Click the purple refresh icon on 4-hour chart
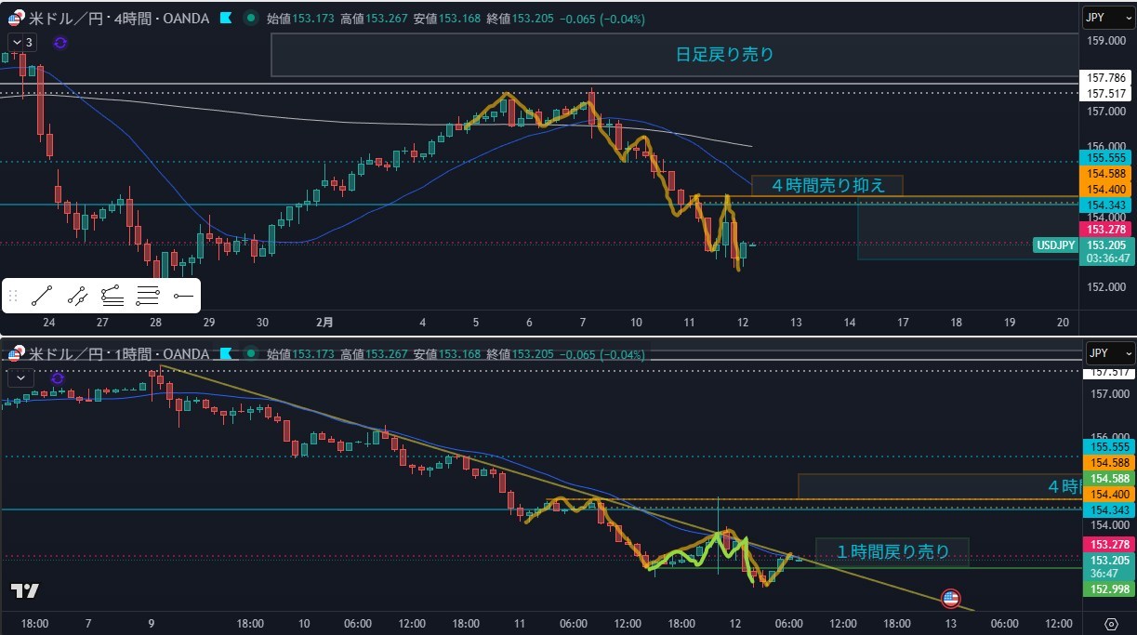Viewport: 1137px width, 635px height. click(60, 42)
